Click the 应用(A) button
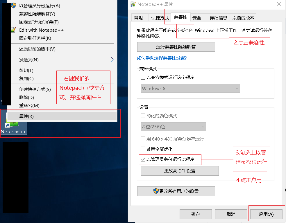This screenshot has height=223, width=286. [x=266, y=214]
